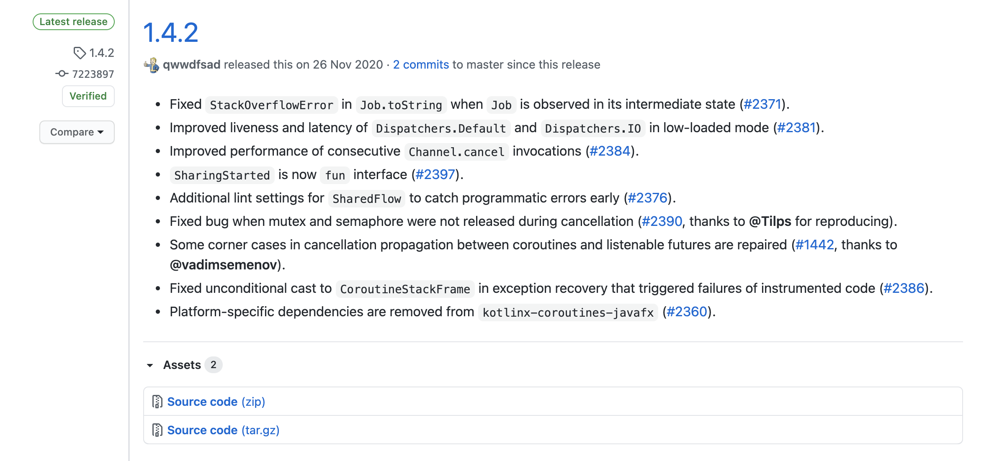Screen dimensions: 989x461
Task: Open the @vadimsemenov user mention
Action: [224, 265]
